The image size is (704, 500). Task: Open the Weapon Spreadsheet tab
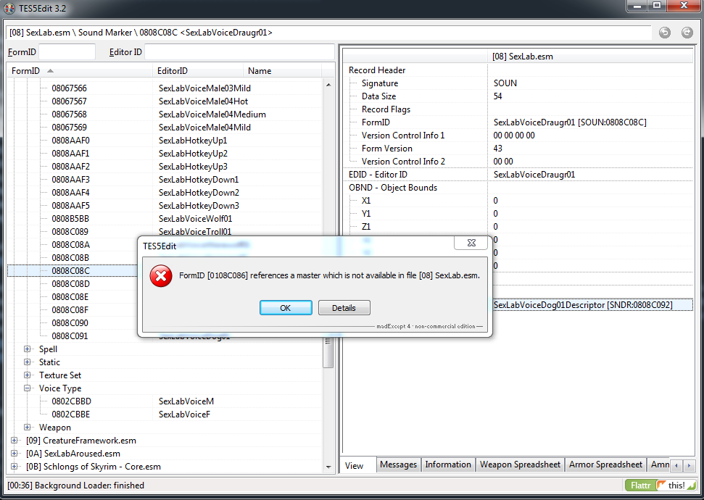(x=520, y=464)
